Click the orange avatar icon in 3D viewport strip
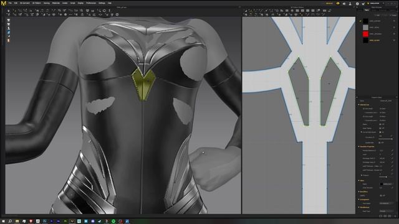The height and width of the screenshot is (224, 399). coord(8,40)
